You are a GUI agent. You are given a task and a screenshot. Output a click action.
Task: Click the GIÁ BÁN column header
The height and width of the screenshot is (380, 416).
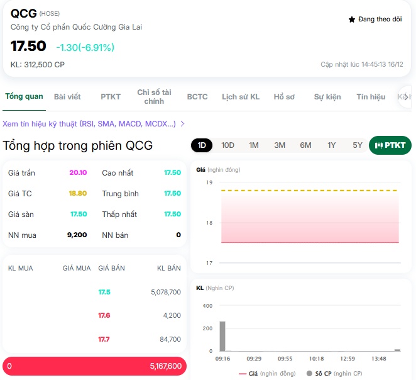tap(111, 268)
